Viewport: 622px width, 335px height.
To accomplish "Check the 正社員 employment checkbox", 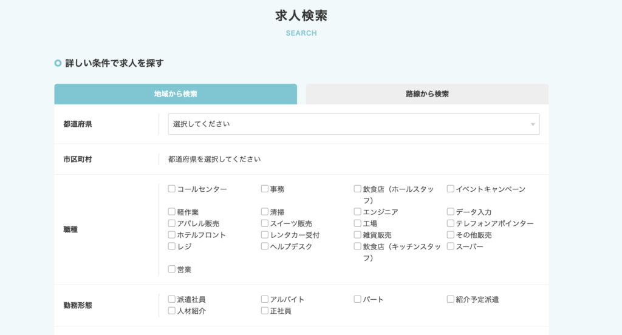I will pos(265,311).
